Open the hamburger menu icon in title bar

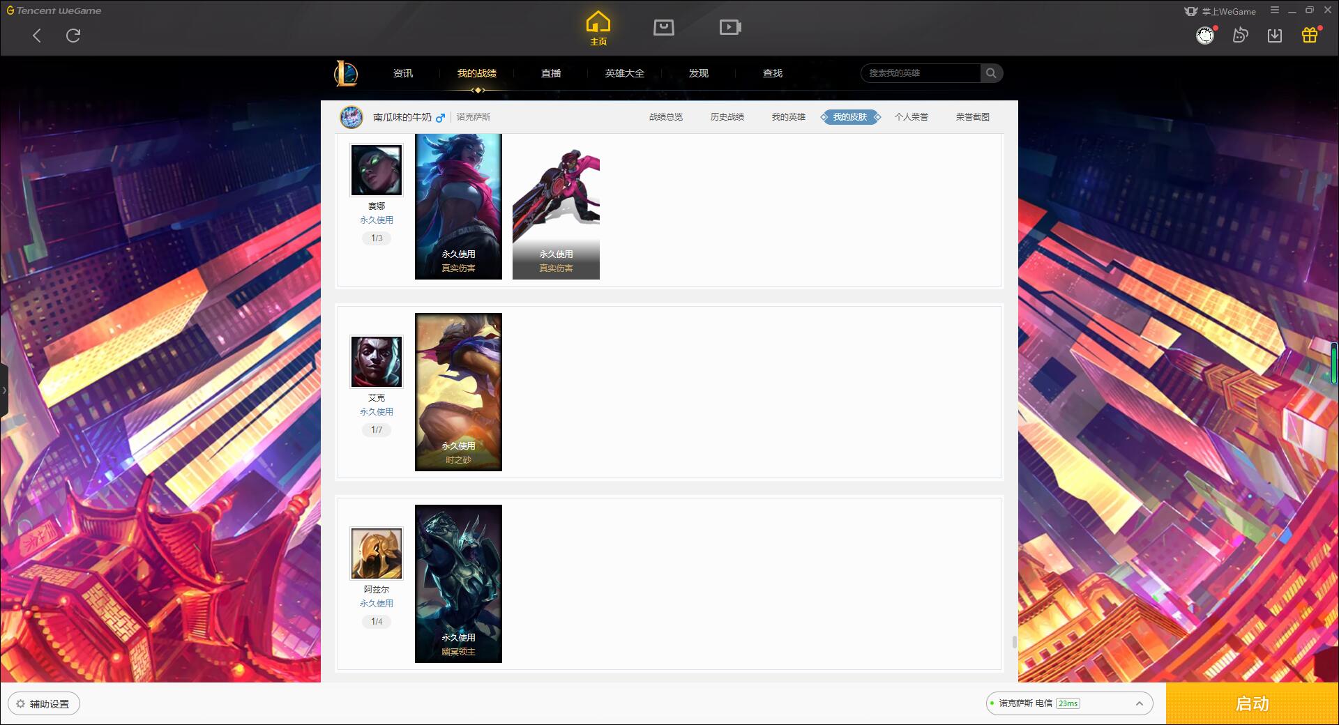pyautogui.click(x=1275, y=10)
